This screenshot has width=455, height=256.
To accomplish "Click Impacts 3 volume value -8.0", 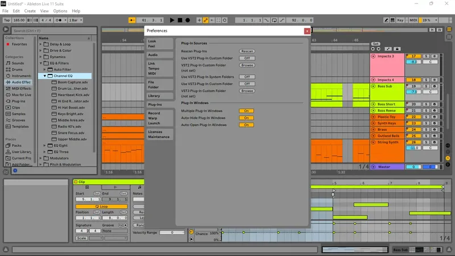I will click(413, 62).
